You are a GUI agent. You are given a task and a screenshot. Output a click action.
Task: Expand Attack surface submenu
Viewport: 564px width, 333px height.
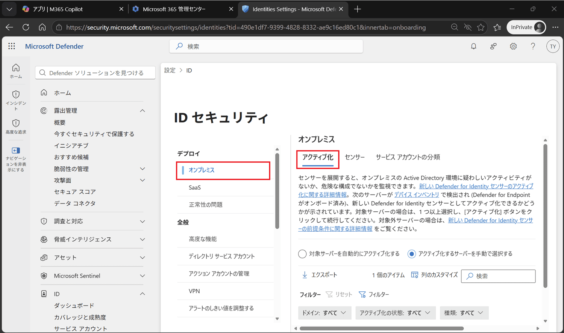click(x=143, y=180)
